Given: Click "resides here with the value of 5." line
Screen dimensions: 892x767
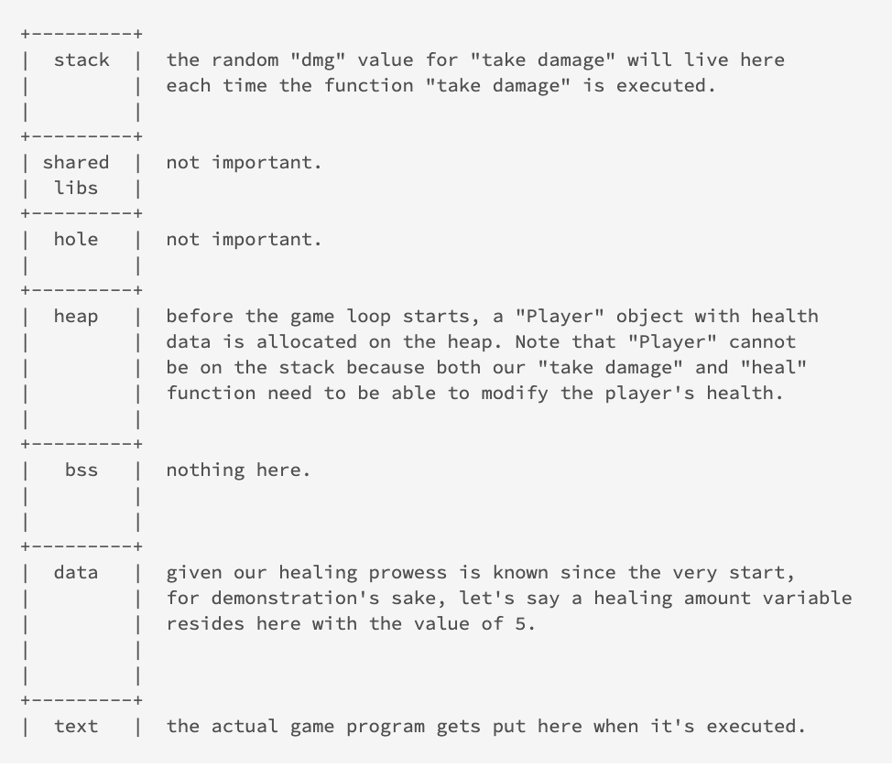Looking at the screenshot, I should point(351,623).
